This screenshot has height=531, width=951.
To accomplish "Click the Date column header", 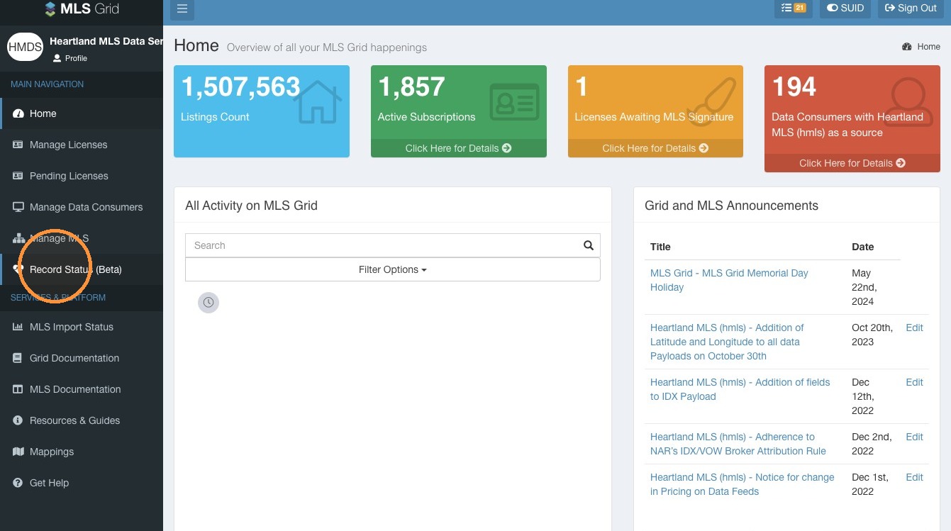I will [x=862, y=247].
